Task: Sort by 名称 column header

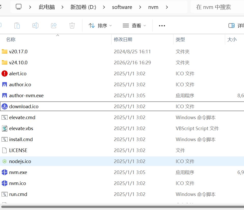Action: click(56, 40)
